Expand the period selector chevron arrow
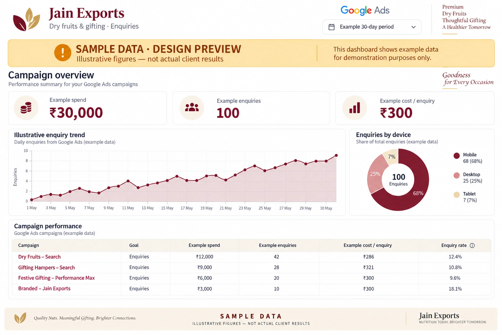Image resolution: width=502 pixels, height=335 pixels. coord(413,27)
